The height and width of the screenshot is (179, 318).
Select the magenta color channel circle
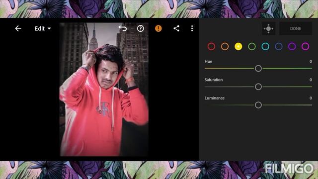(306, 46)
